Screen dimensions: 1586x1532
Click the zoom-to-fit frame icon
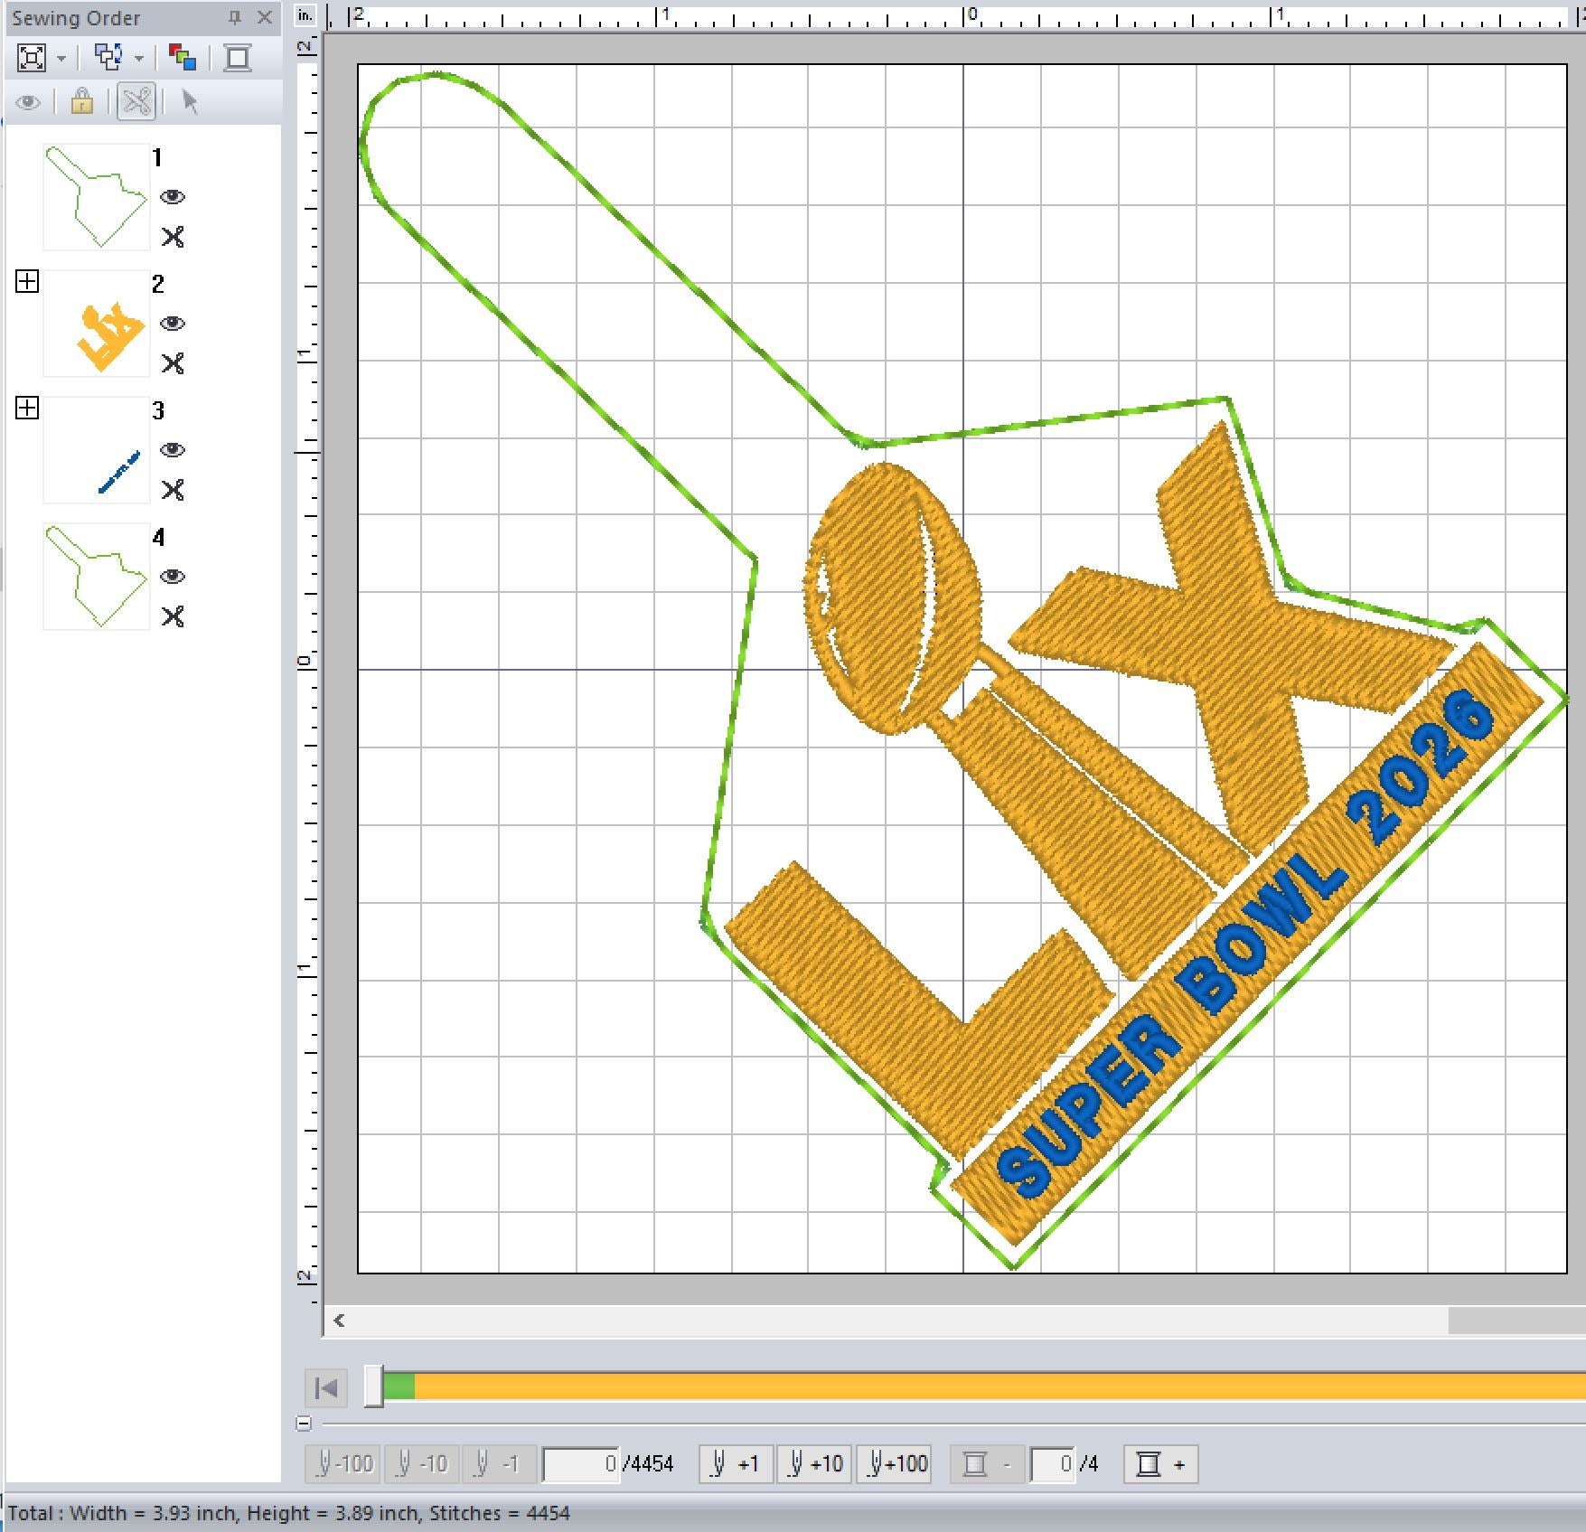tap(32, 58)
